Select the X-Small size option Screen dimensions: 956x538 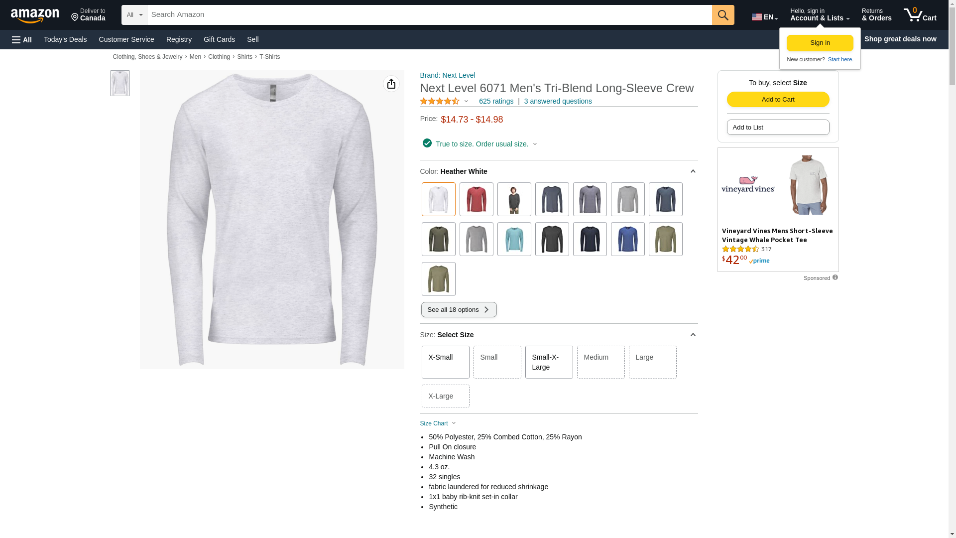445,362
